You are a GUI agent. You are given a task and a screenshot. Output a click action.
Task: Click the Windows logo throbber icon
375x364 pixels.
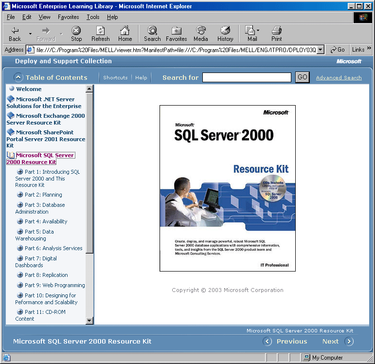pyautogui.click(x=362, y=17)
